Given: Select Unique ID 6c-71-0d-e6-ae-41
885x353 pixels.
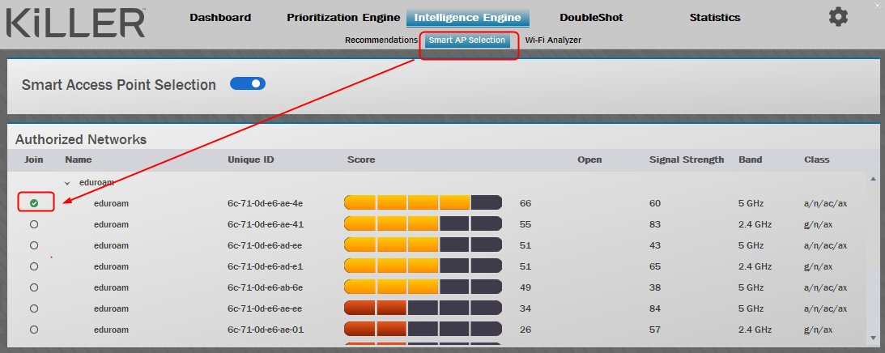Looking at the screenshot, I should click(x=266, y=224).
